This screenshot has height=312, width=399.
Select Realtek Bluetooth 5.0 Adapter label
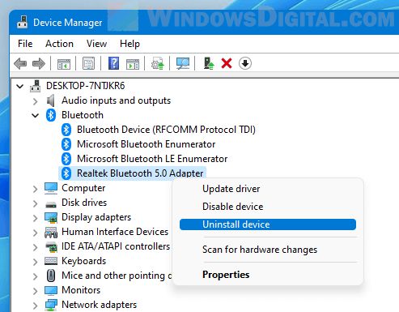click(140, 173)
